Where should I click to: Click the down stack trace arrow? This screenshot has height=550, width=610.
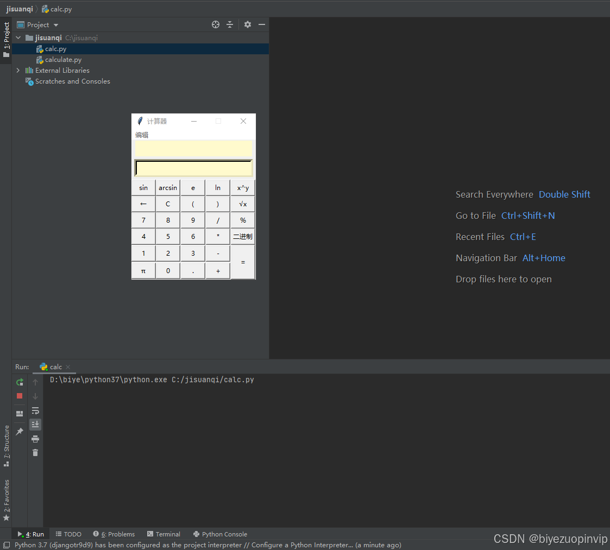(35, 396)
